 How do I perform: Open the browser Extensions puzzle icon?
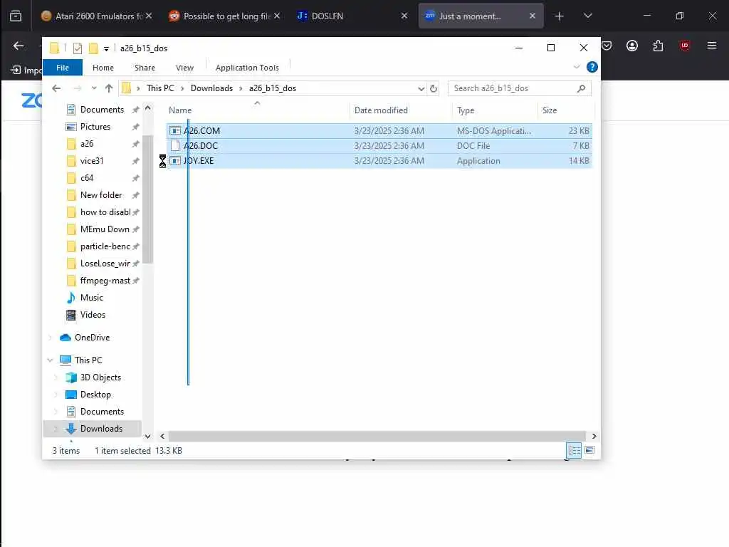658,46
